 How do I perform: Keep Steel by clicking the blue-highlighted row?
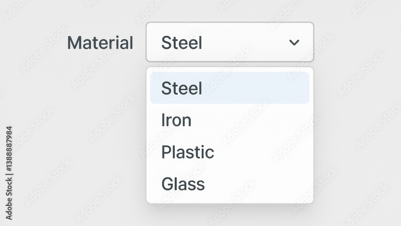(230, 88)
